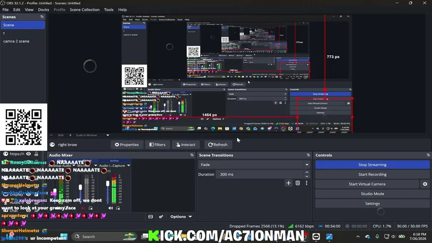
Task: Click the Interact button
Action: (186, 145)
